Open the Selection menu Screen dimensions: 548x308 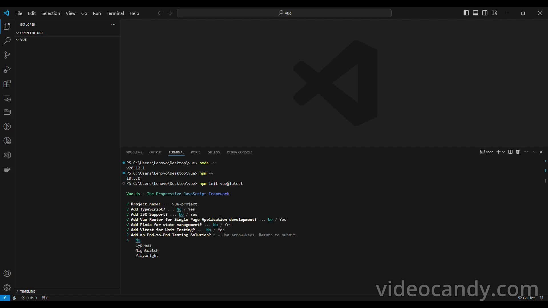click(x=51, y=13)
